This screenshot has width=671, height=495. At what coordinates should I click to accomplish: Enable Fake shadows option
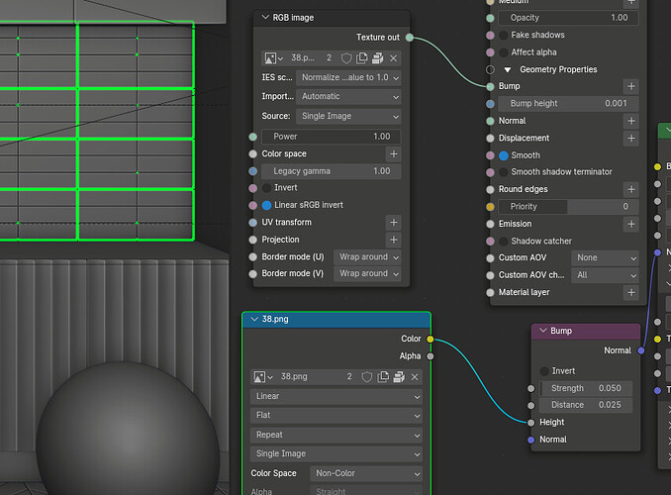(x=504, y=35)
